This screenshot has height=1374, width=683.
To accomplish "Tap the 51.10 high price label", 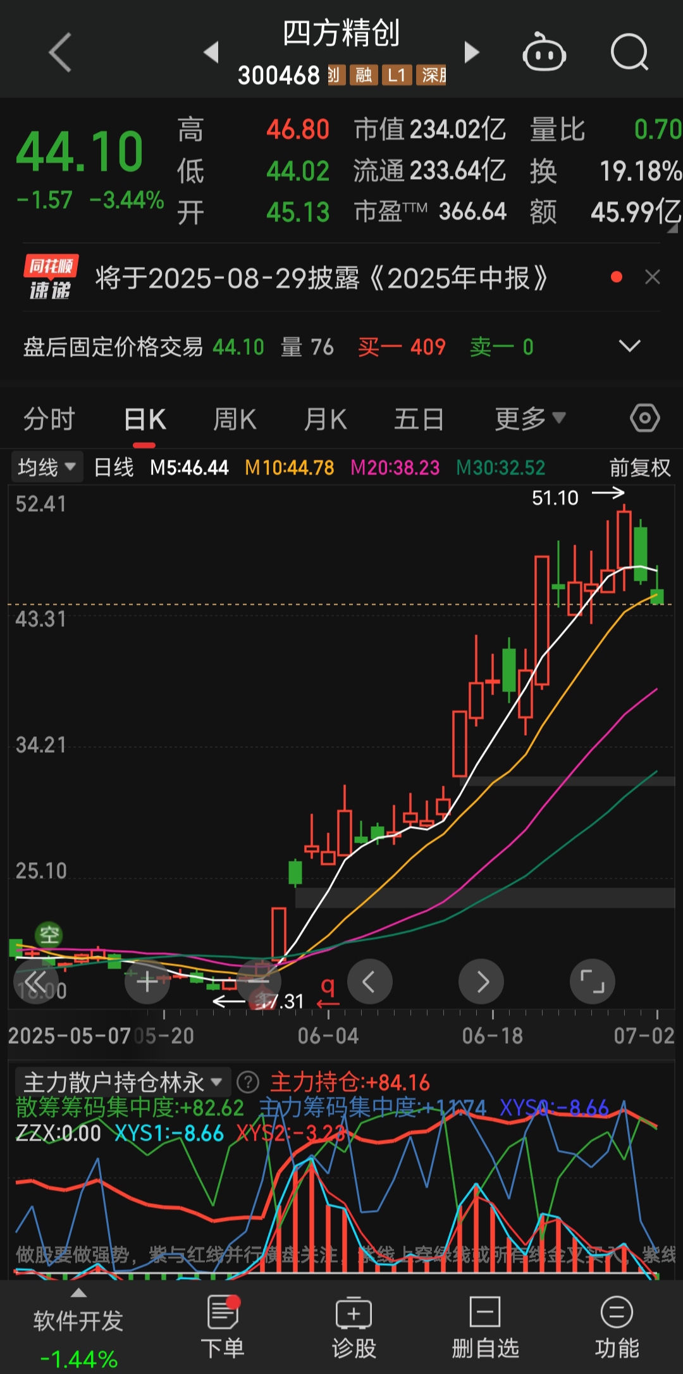I will 555,498.
